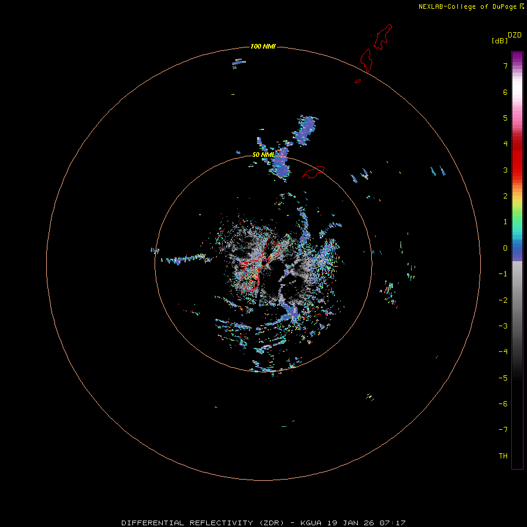Viewport: 527px width, 527px height.
Task: Click the color scale value -6
Action: (503, 404)
